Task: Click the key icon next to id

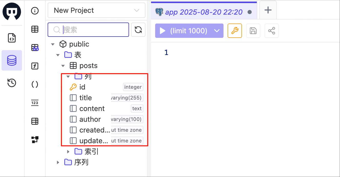Action: coord(73,87)
